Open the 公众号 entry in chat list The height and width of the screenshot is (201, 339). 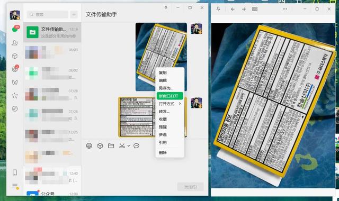coord(52,192)
